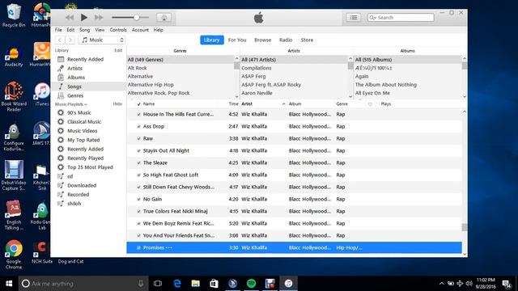518x291 pixels.
Task: Adjust the volume slider knob
Action: pos(137,18)
